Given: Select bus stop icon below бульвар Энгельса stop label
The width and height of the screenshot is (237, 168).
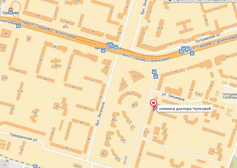Looking at the screenshot, I should coord(103,50).
